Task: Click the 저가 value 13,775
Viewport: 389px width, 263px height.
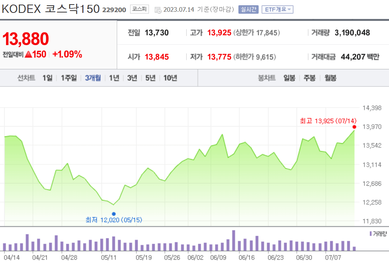Action: coord(219,57)
